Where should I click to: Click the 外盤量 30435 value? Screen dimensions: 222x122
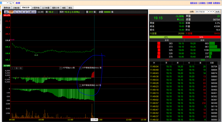[x=217, y=34]
